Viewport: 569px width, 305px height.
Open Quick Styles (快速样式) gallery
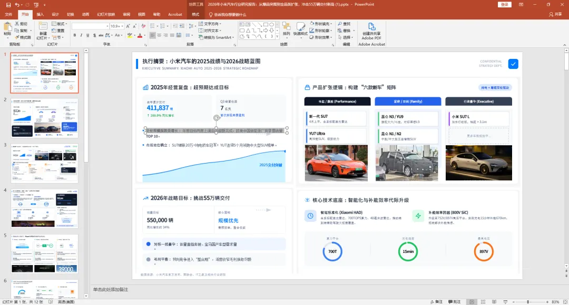click(300, 29)
